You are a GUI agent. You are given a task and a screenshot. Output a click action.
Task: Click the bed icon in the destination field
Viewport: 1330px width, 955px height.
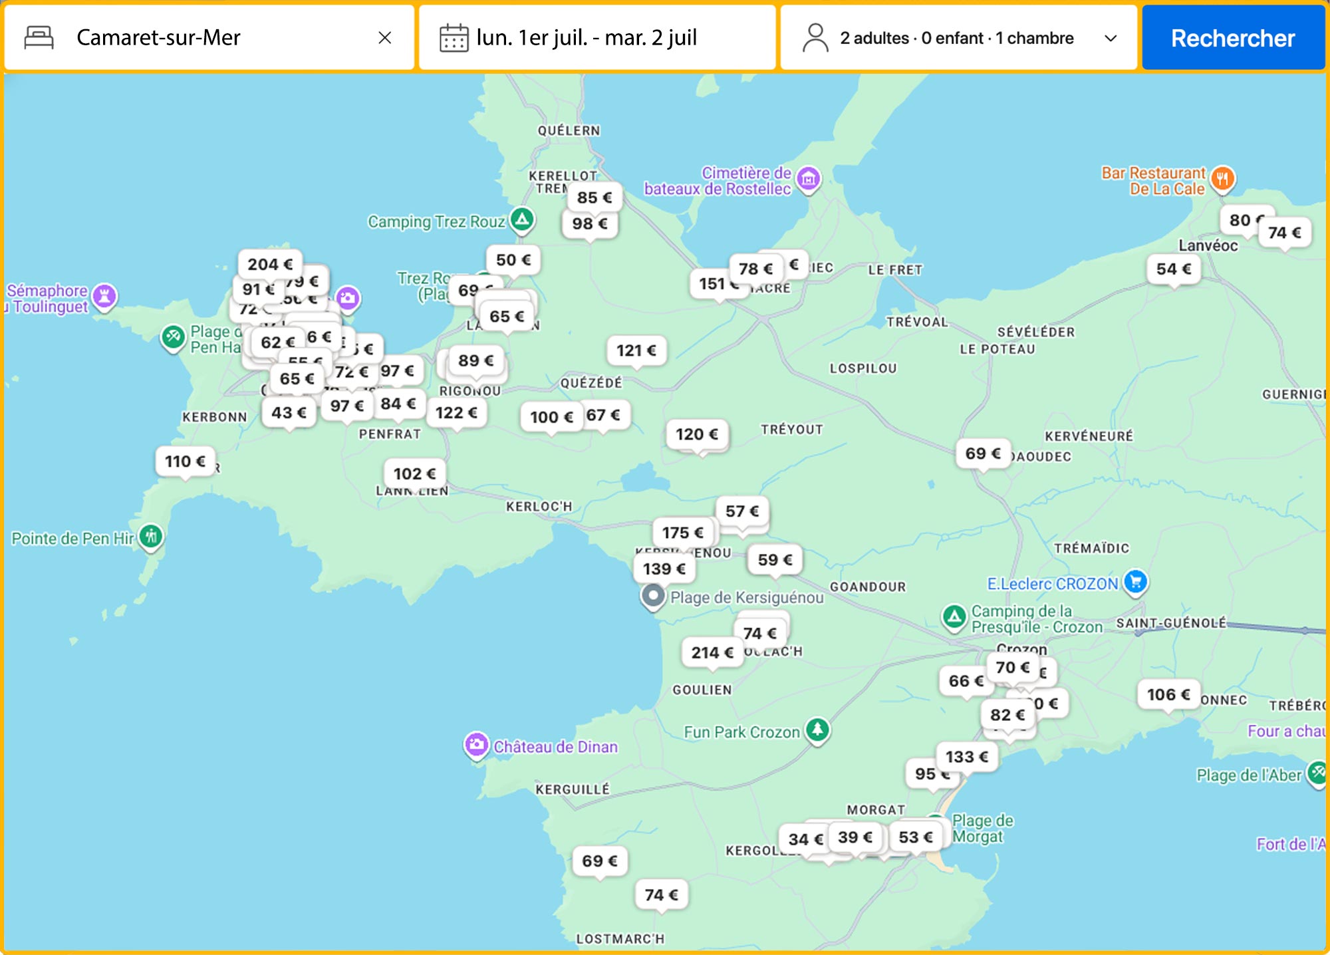(x=39, y=38)
